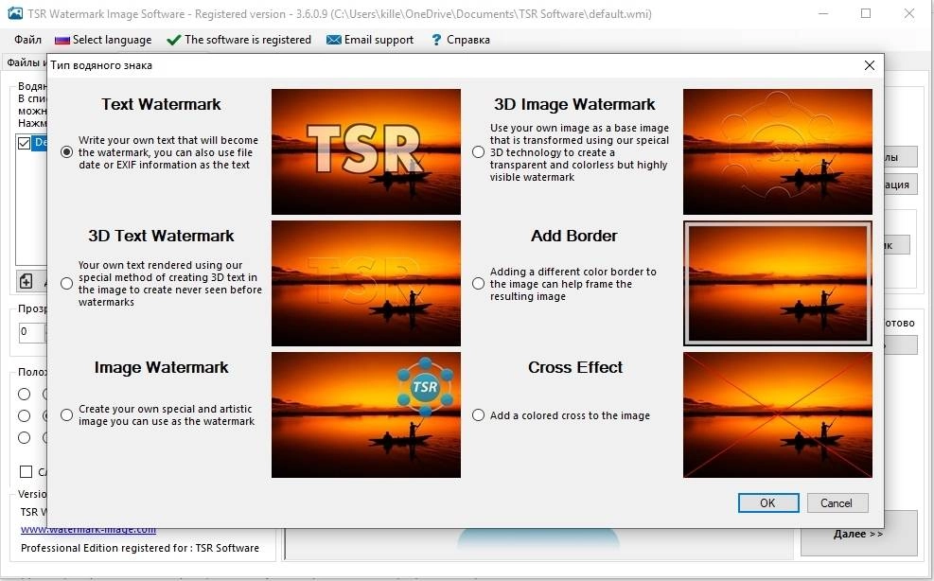Open the Email support menu item
Viewport: 934px width, 581px height.
[x=371, y=40]
